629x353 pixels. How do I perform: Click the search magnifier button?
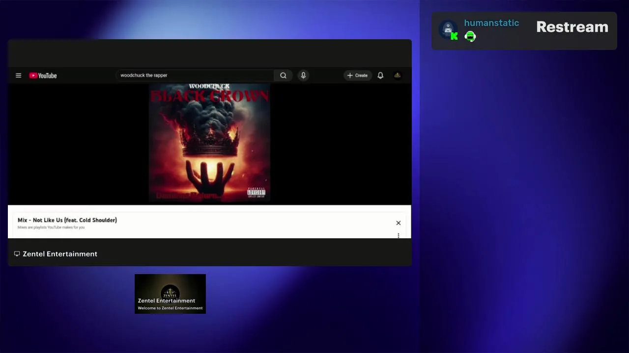283,76
